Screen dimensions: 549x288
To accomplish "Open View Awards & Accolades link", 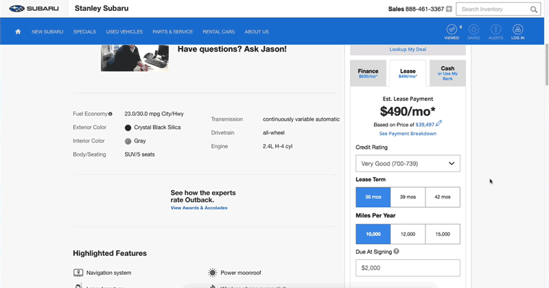I will click(199, 208).
